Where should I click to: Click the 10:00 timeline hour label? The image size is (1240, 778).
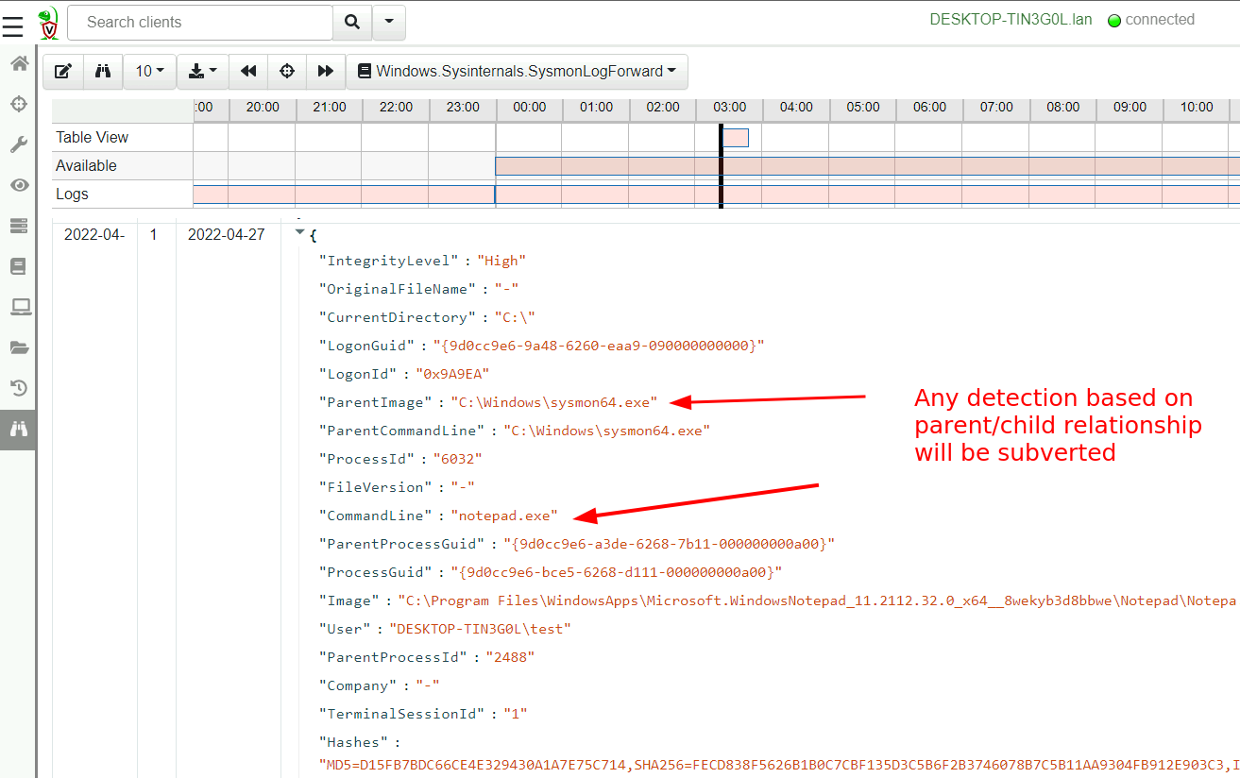pos(1197,108)
